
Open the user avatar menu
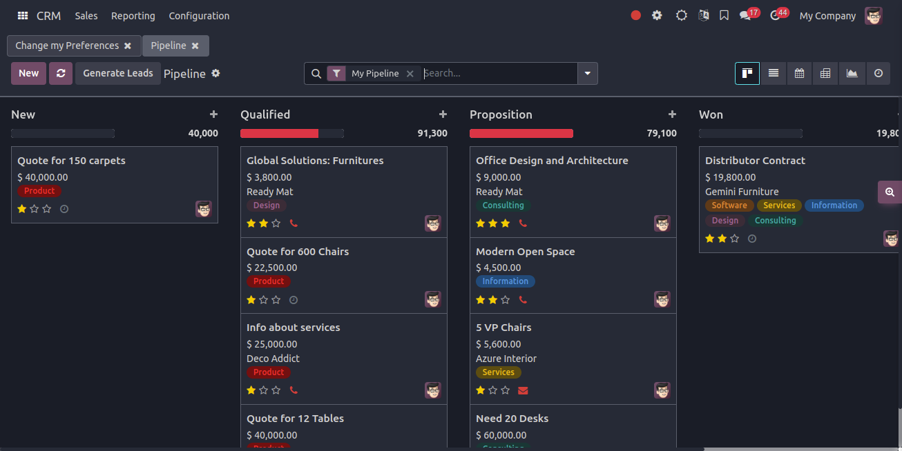click(x=874, y=16)
